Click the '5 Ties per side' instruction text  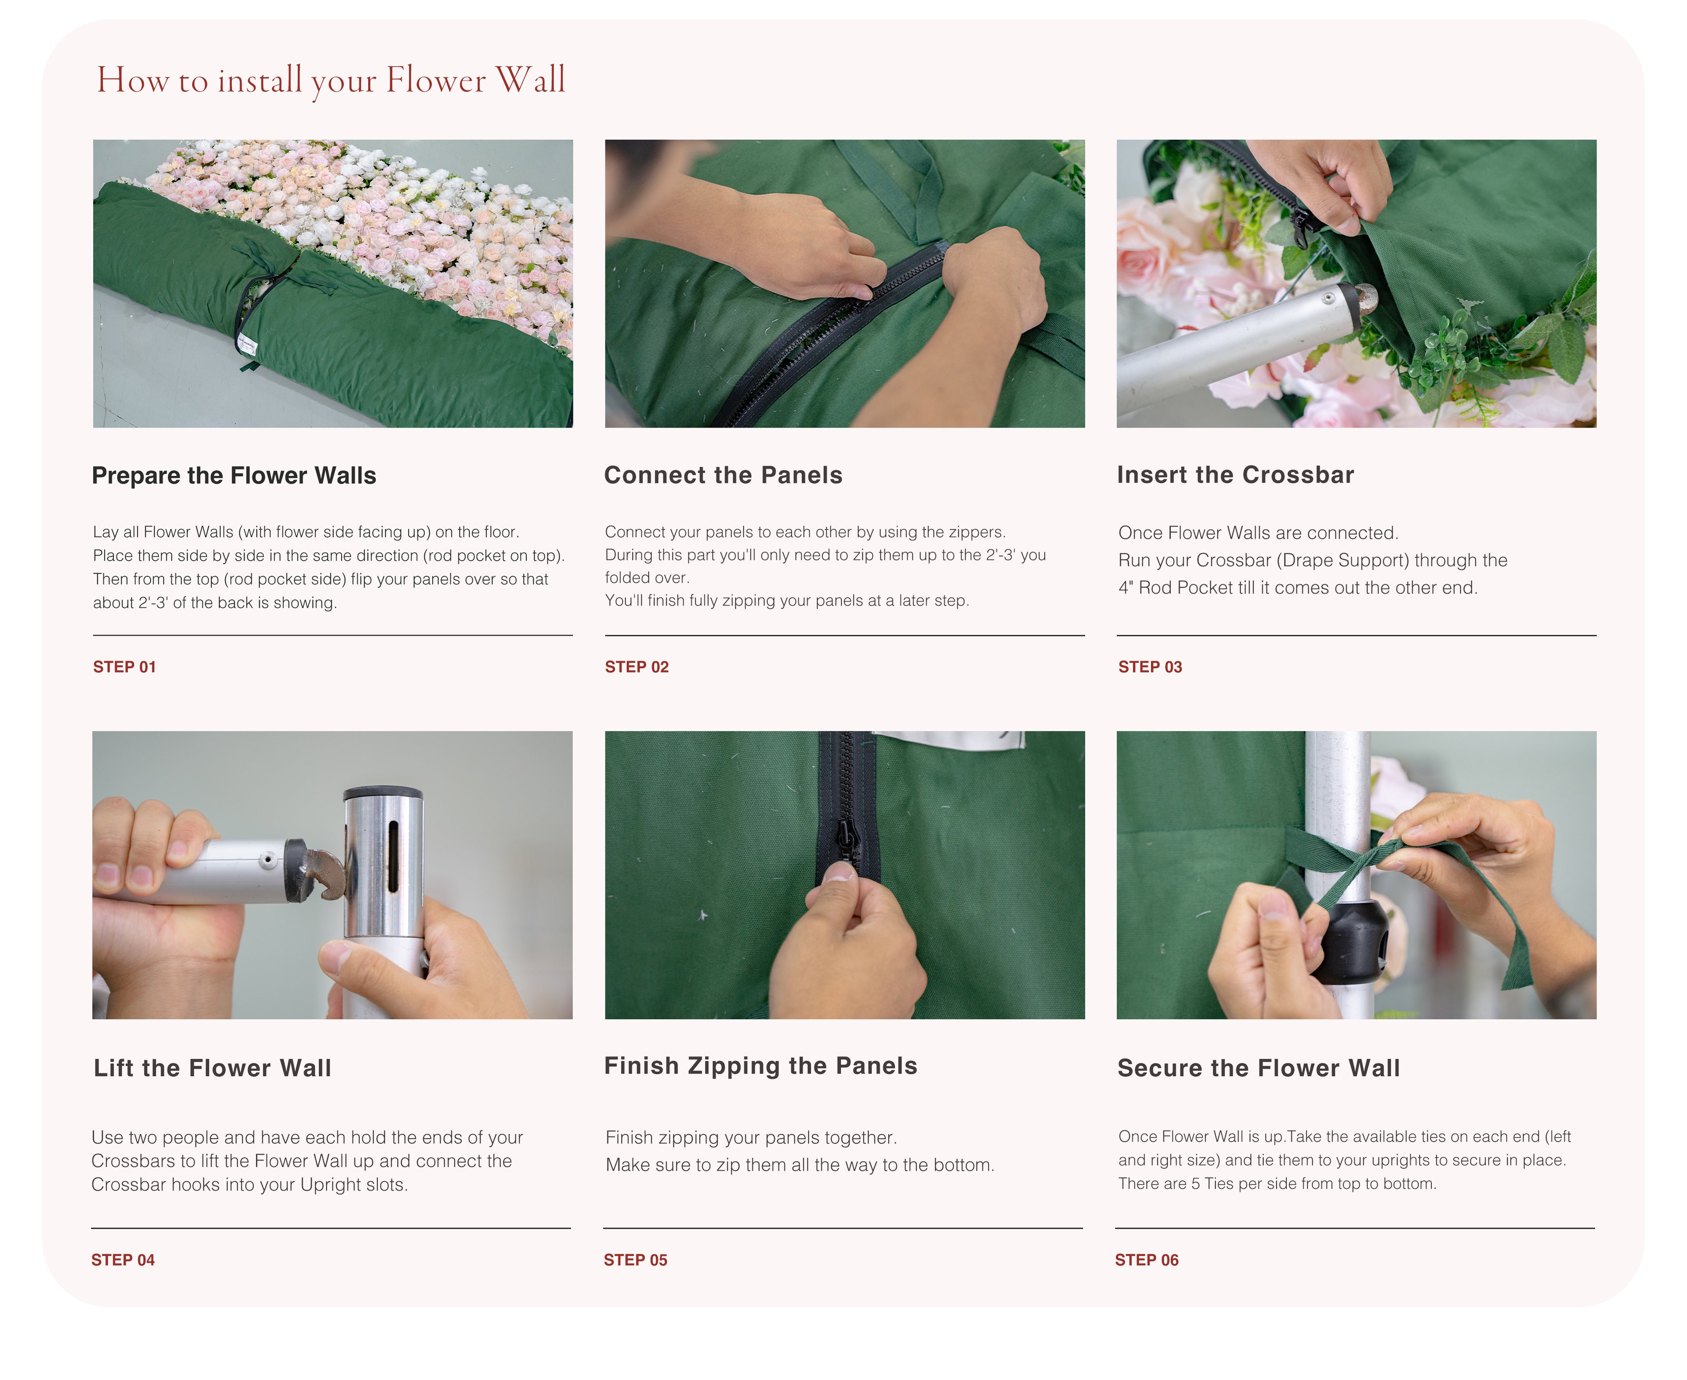point(1277,1184)
